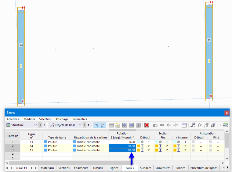Go to next item beside Objets de base
Image resolution: width=232 pixels, height=172 pixels.
click(89, 125)
